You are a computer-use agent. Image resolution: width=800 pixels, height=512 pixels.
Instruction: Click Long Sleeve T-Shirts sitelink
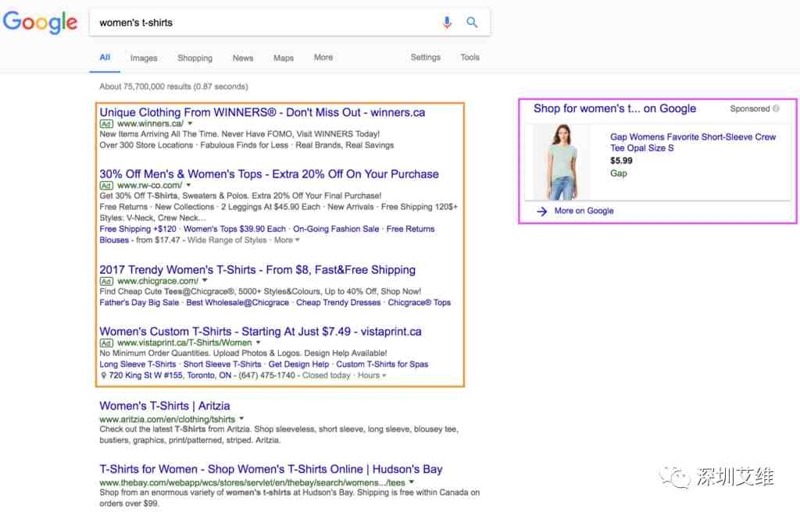coord(137,364)
